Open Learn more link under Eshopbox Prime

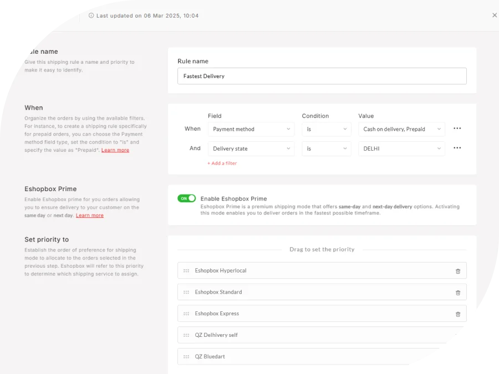[90, 216]
